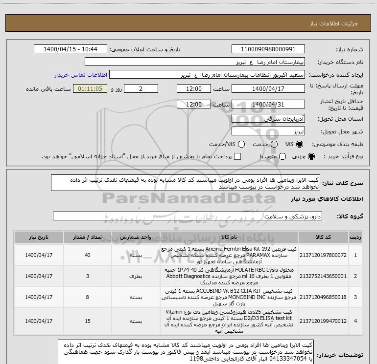Click the نام کالا column header
Screen dimensions: 377x364
[x=229, y=237]
